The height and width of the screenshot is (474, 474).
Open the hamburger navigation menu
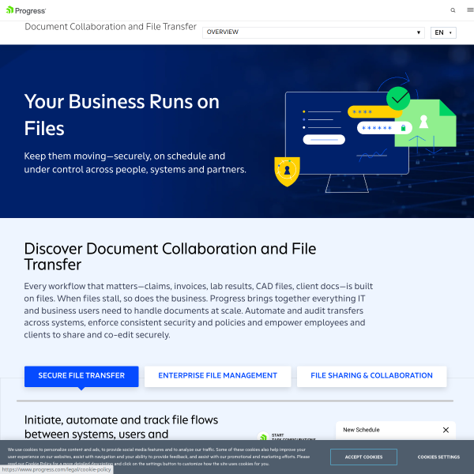click(470, 10)
